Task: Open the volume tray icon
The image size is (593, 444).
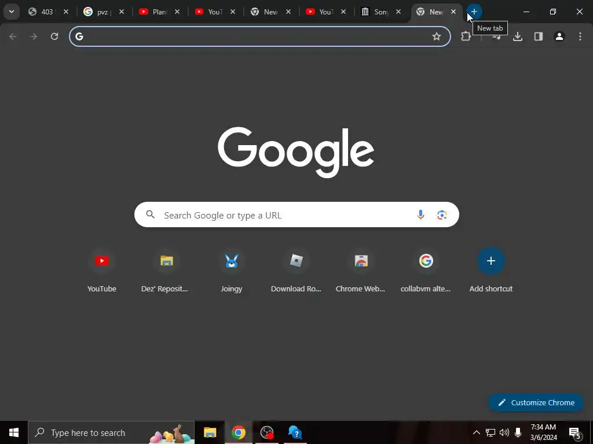Action: pyautogui.click(x=504, y=432)
